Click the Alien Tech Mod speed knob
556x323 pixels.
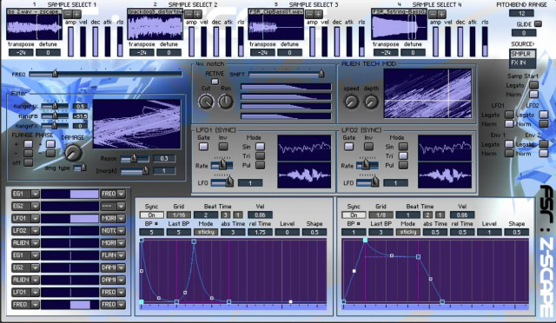(351, 102)
